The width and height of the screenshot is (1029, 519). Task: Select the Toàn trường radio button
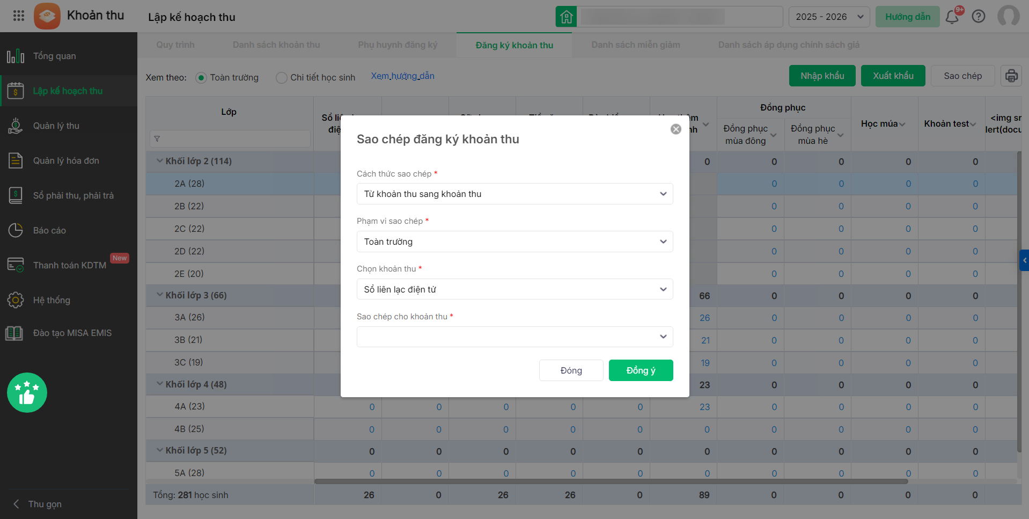point(201,78)
